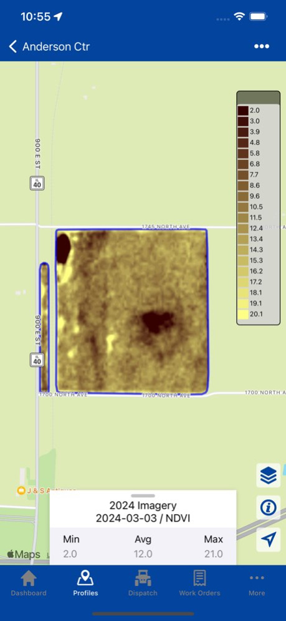Center map on current location
This screenshot has height=621, width=286.
(x=268, y=539)
